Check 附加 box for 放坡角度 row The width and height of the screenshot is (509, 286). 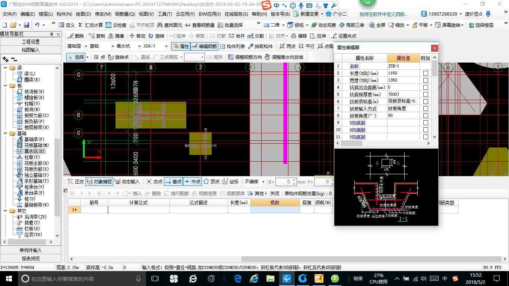coord(426,115)
